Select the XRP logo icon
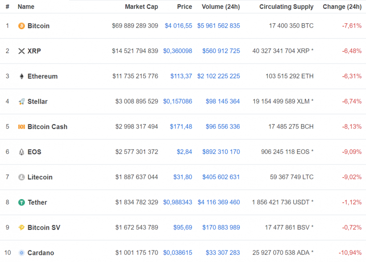 21,51
